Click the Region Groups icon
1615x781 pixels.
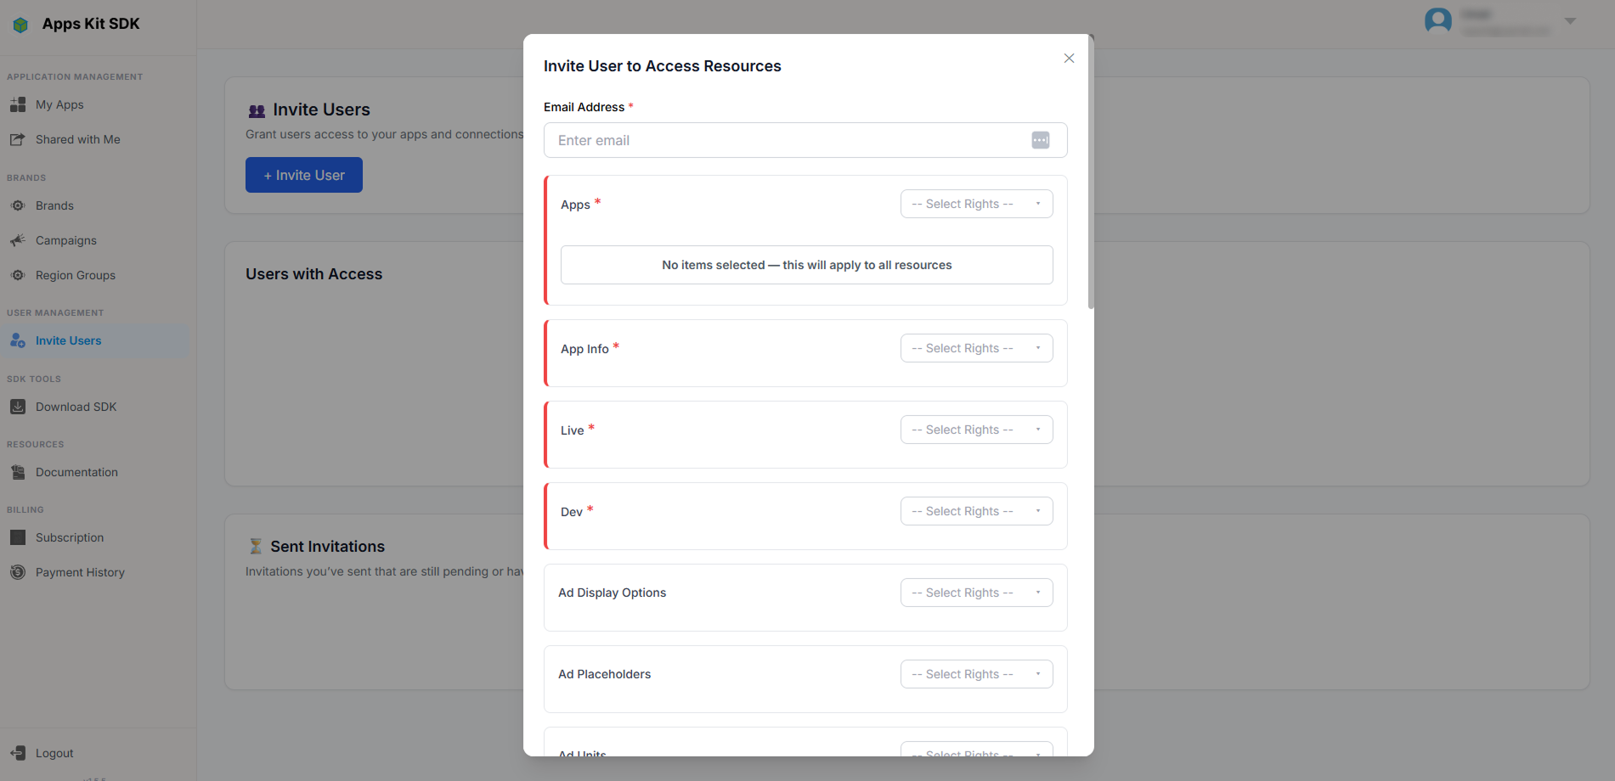tap(18, 275)
